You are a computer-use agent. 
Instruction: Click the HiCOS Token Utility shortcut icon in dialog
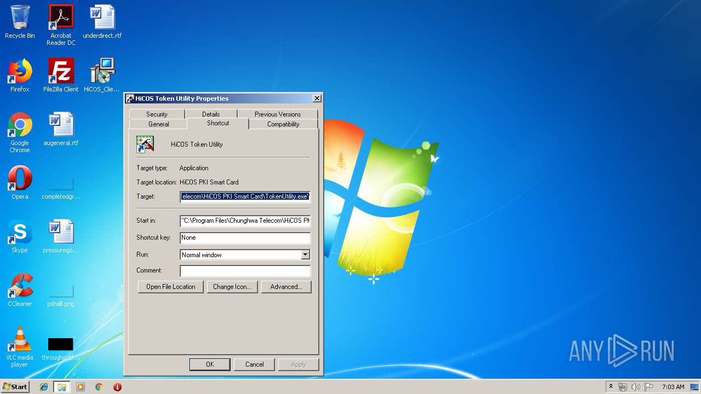[x=145, y=144]
